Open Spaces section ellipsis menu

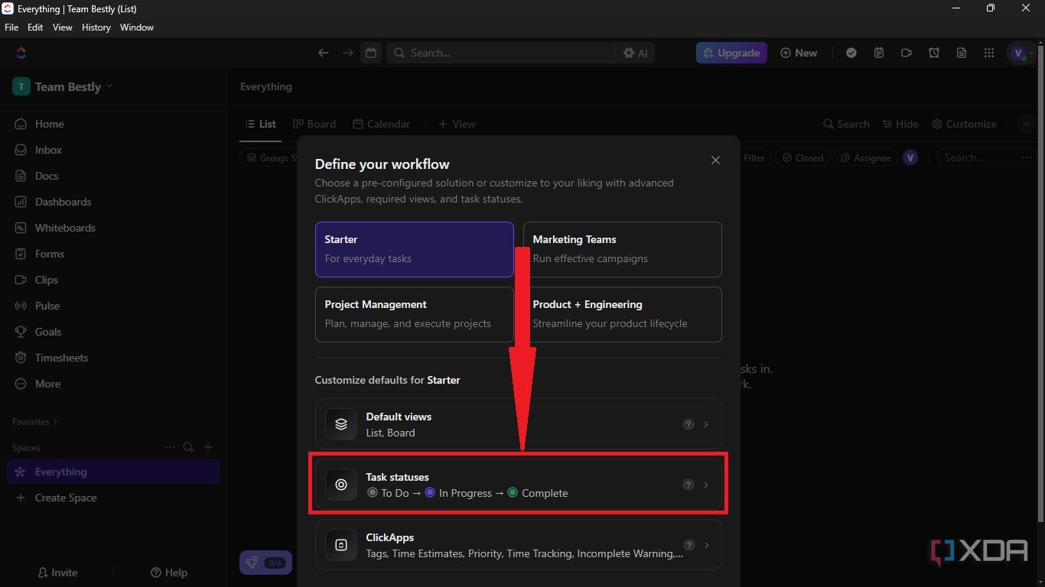pyautogui.click(x=170, y=447)
